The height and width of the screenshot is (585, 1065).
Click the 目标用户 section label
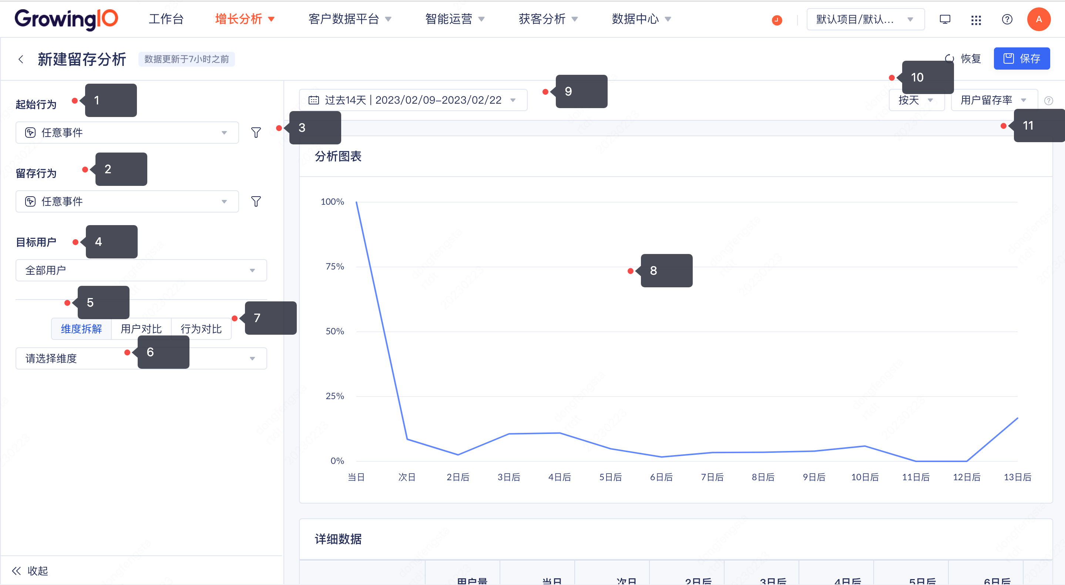pos(36,242)
